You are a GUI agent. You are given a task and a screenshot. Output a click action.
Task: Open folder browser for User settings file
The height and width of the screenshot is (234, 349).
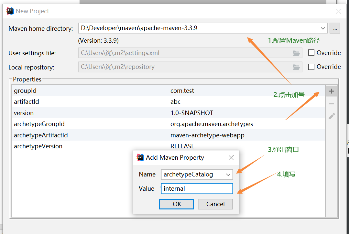pyautogui.click(x=296, y=53)
